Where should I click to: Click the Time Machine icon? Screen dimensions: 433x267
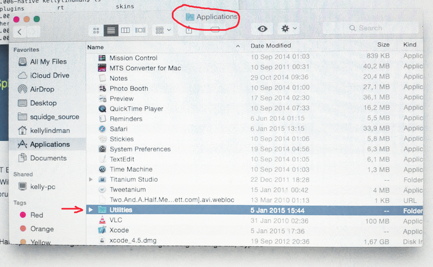click(x=102, y=169)
